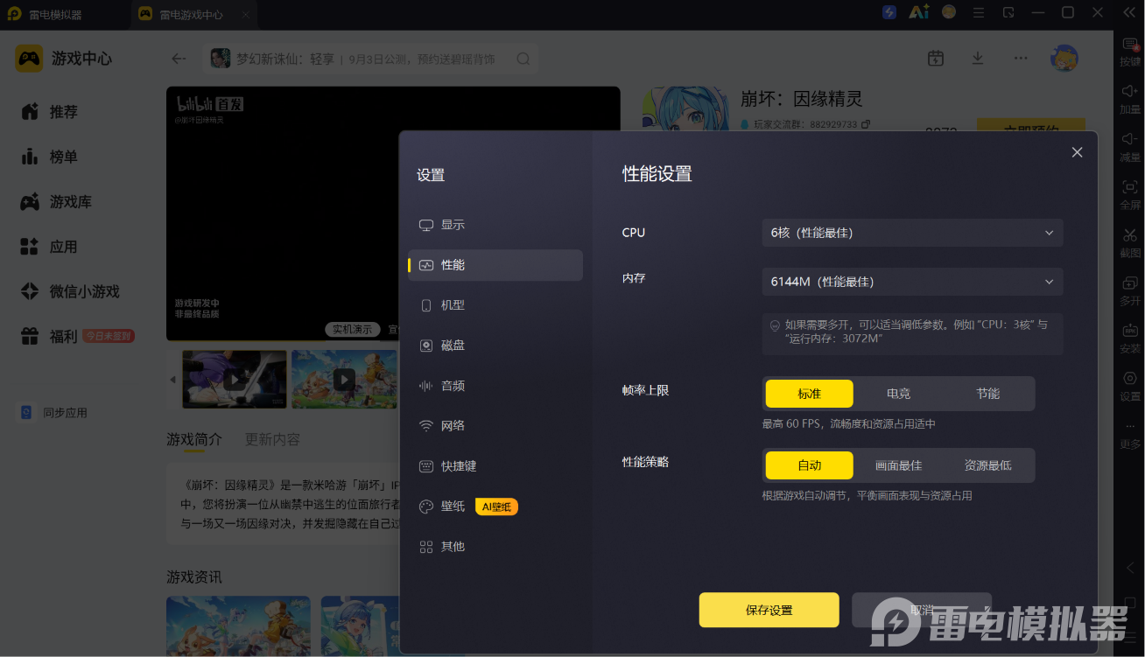Open 音频 audio settings
1145x657 pixels.
pyautogui.click(x=495, y=386)
